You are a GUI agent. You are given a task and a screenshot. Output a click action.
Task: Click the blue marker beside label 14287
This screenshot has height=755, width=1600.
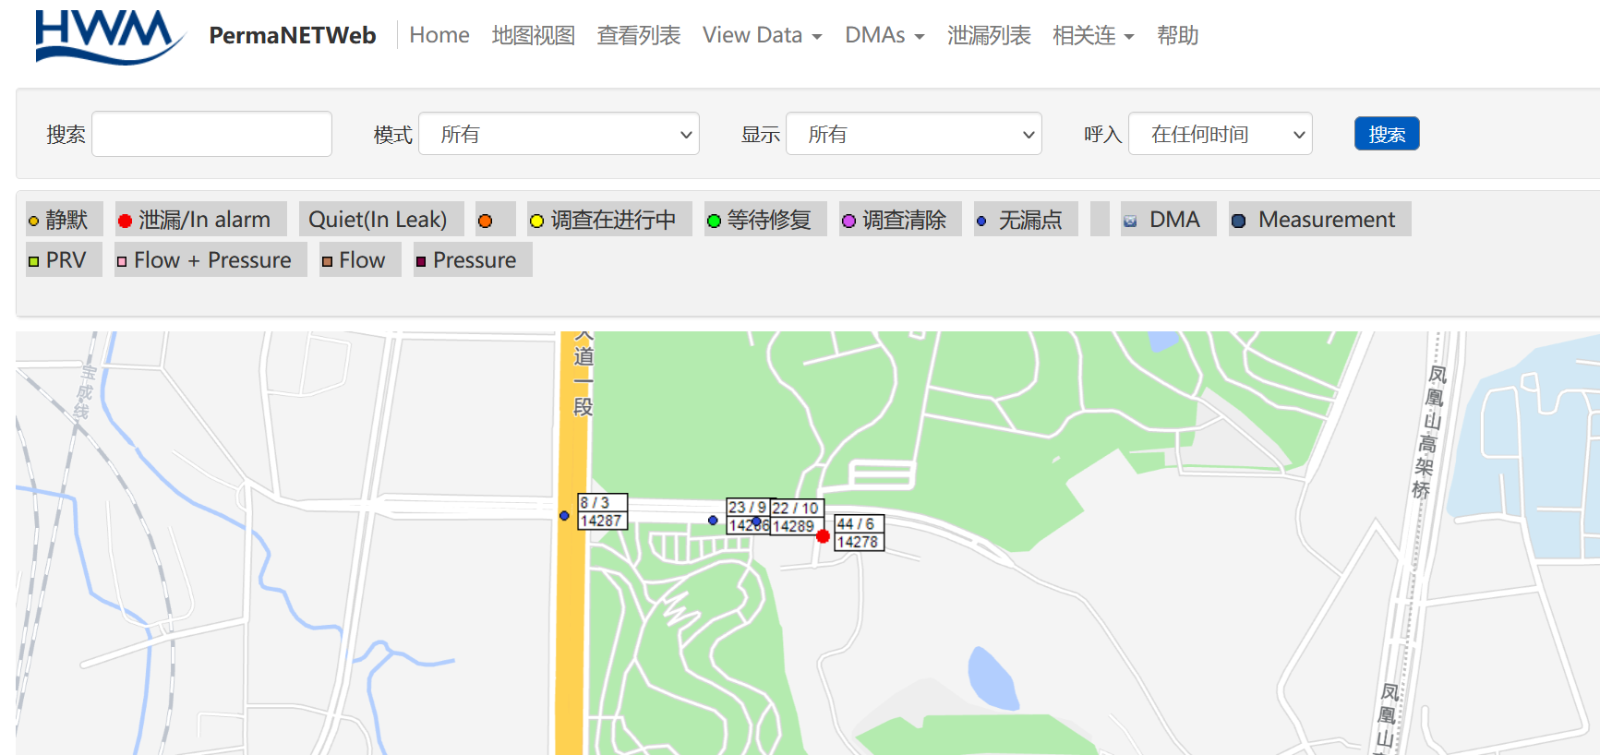[564, 516]
